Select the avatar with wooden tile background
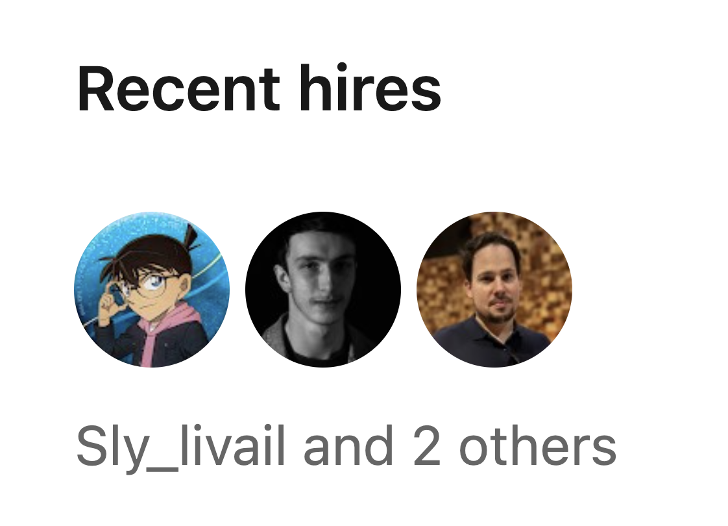 click(x=494, y=290)
